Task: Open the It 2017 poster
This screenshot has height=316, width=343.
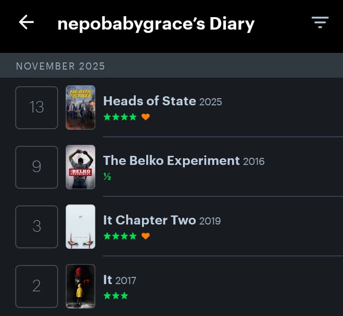Action: [81, 286]
